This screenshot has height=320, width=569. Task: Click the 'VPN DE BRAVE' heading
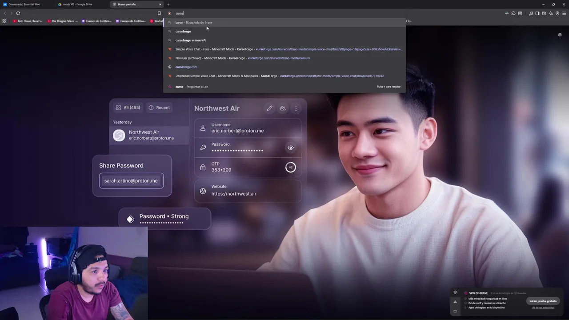(x=478, y=293)
